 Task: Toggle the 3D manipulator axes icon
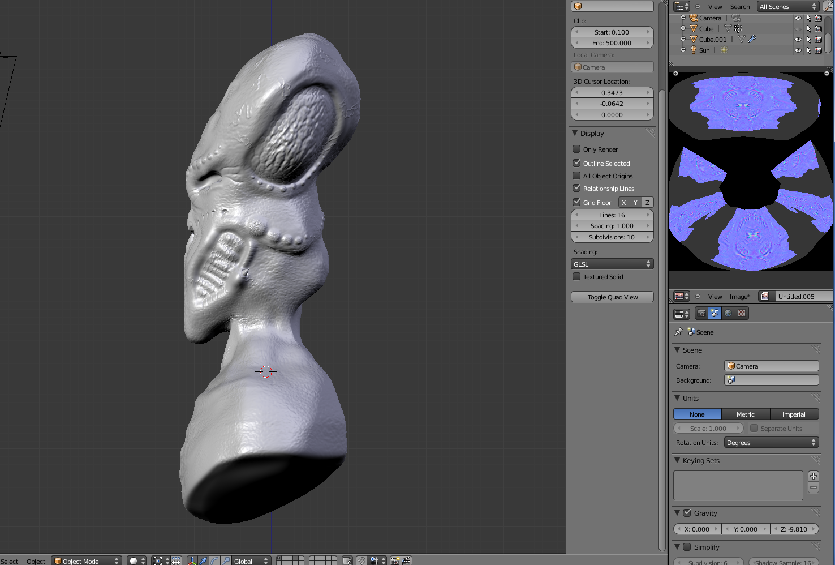[192, 560]
